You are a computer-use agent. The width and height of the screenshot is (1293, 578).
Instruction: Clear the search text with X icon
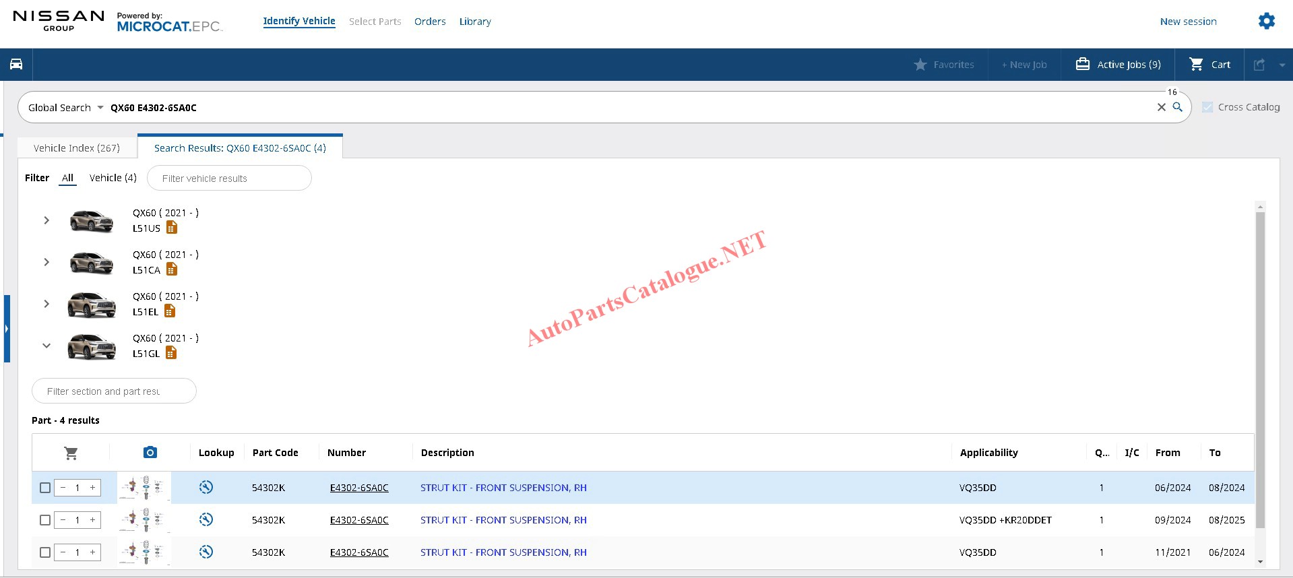point(1162,107)
